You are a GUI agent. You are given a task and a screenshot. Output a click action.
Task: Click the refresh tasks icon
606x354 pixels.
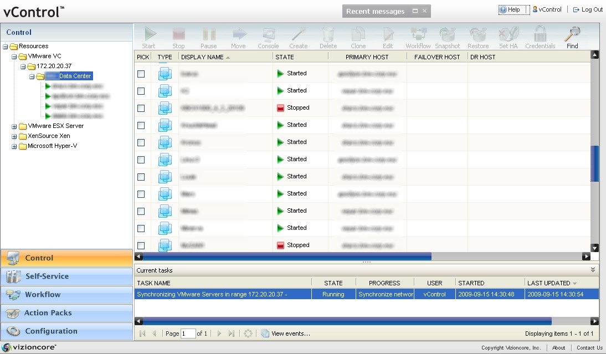click(248, 334)
